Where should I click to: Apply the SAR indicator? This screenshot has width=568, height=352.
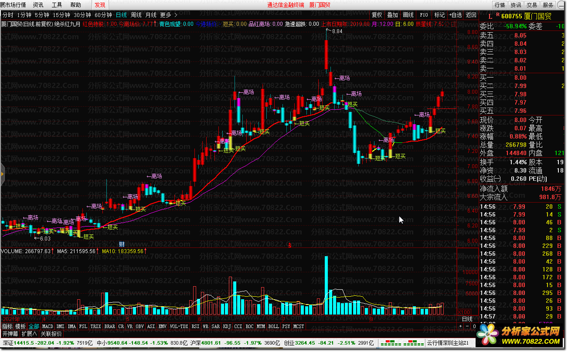pyautogui.click(x=216, y=326)
